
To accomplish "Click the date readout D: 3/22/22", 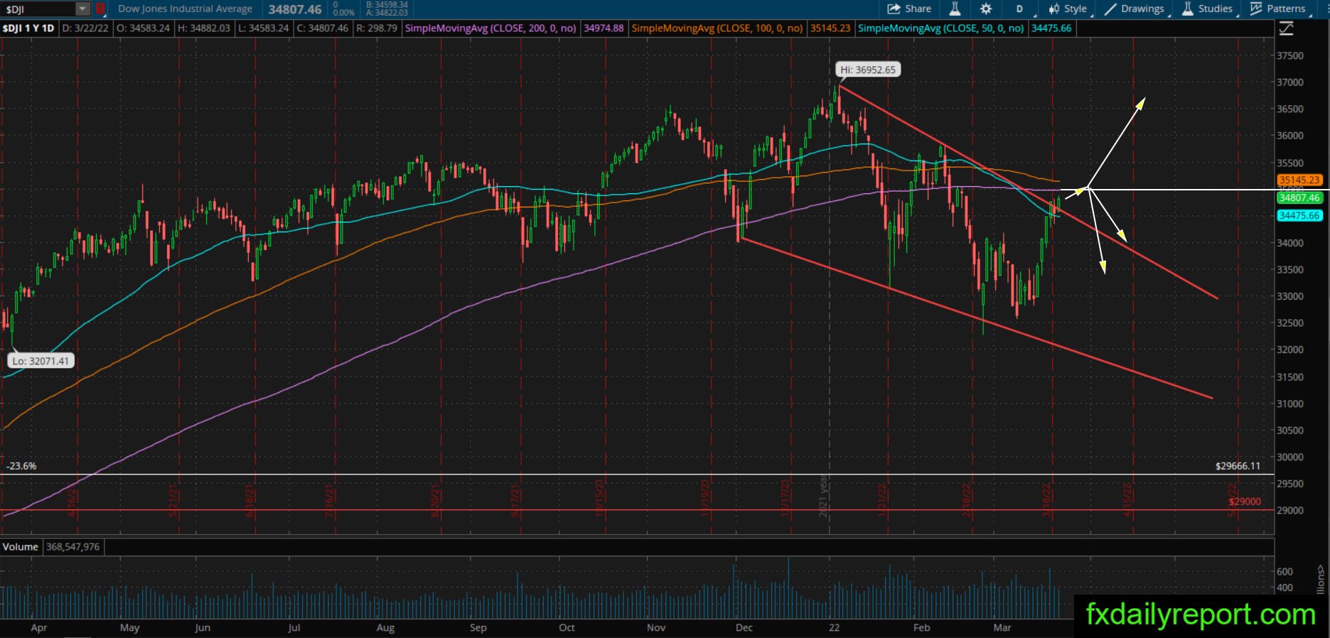I will 85,28.
